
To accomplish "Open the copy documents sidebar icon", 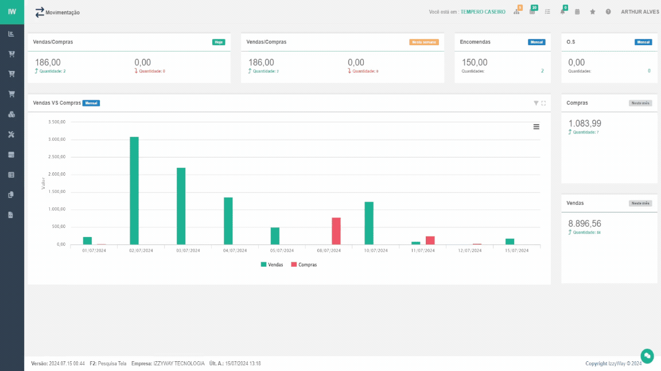I will click(x=11, y=195).
